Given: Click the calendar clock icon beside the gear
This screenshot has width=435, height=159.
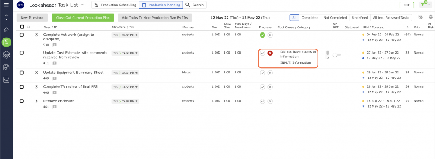Looking at the screenshot, I should pos(420,17).
